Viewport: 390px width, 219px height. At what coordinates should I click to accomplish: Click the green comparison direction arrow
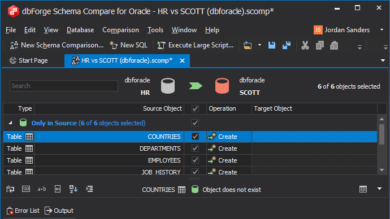196,86
